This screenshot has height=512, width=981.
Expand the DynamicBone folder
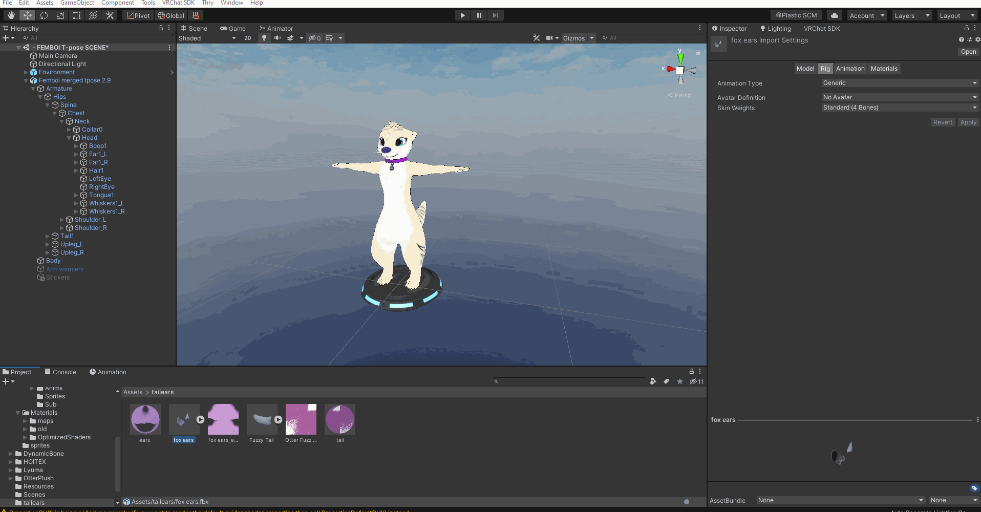tap(11, 454)
